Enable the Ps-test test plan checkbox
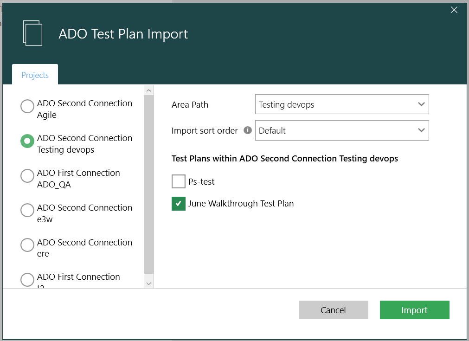The image size is (469, 341). pos(178,181)
